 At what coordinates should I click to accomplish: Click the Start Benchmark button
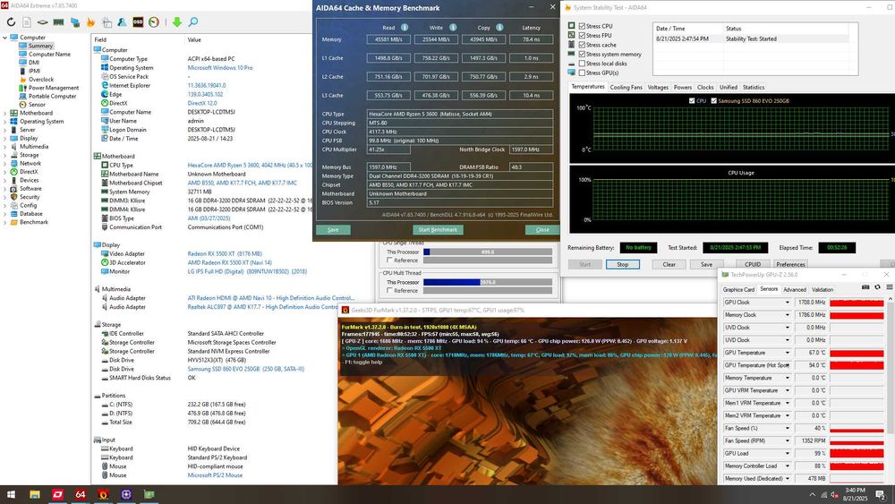pyautogui.click(x=438, y=230)
